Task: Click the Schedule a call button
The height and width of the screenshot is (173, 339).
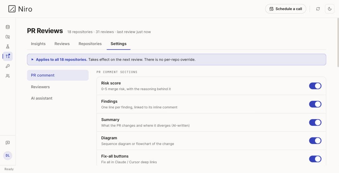Action: pyautogui.click(x=286, y=9)
